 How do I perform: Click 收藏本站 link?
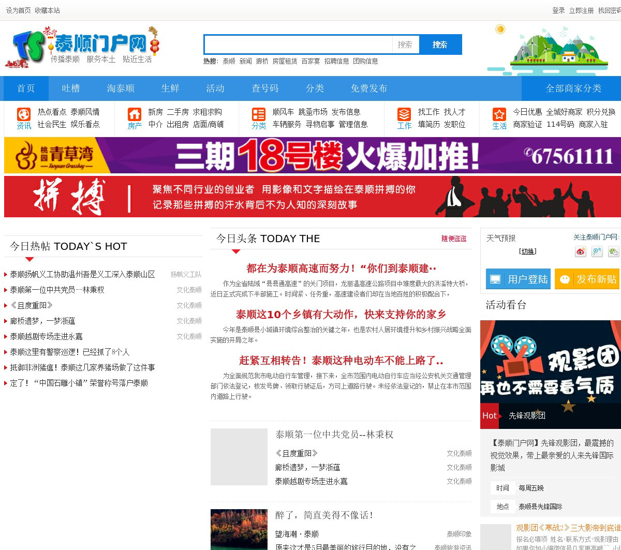coord(47,10)
